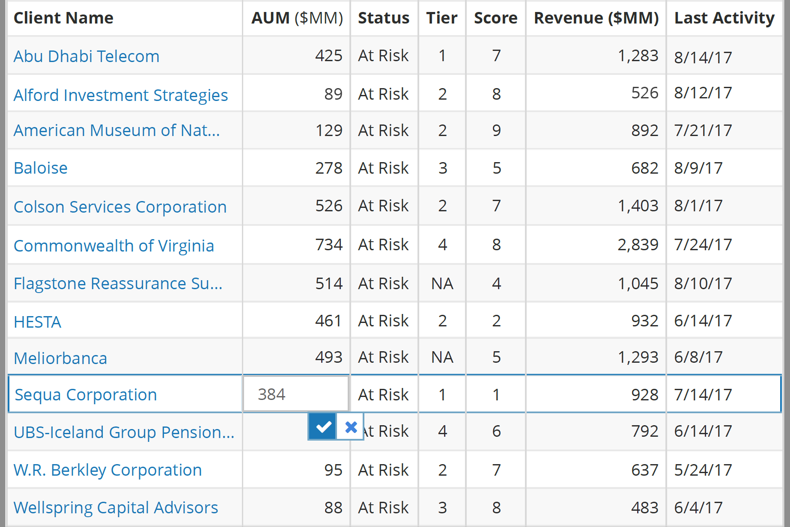Click W.R. Berkley date 5/24/17

pyautogui.click(x=703, y=470)
